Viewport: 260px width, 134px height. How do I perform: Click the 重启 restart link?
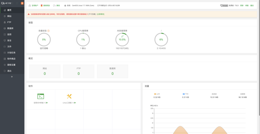pos(252,5)
